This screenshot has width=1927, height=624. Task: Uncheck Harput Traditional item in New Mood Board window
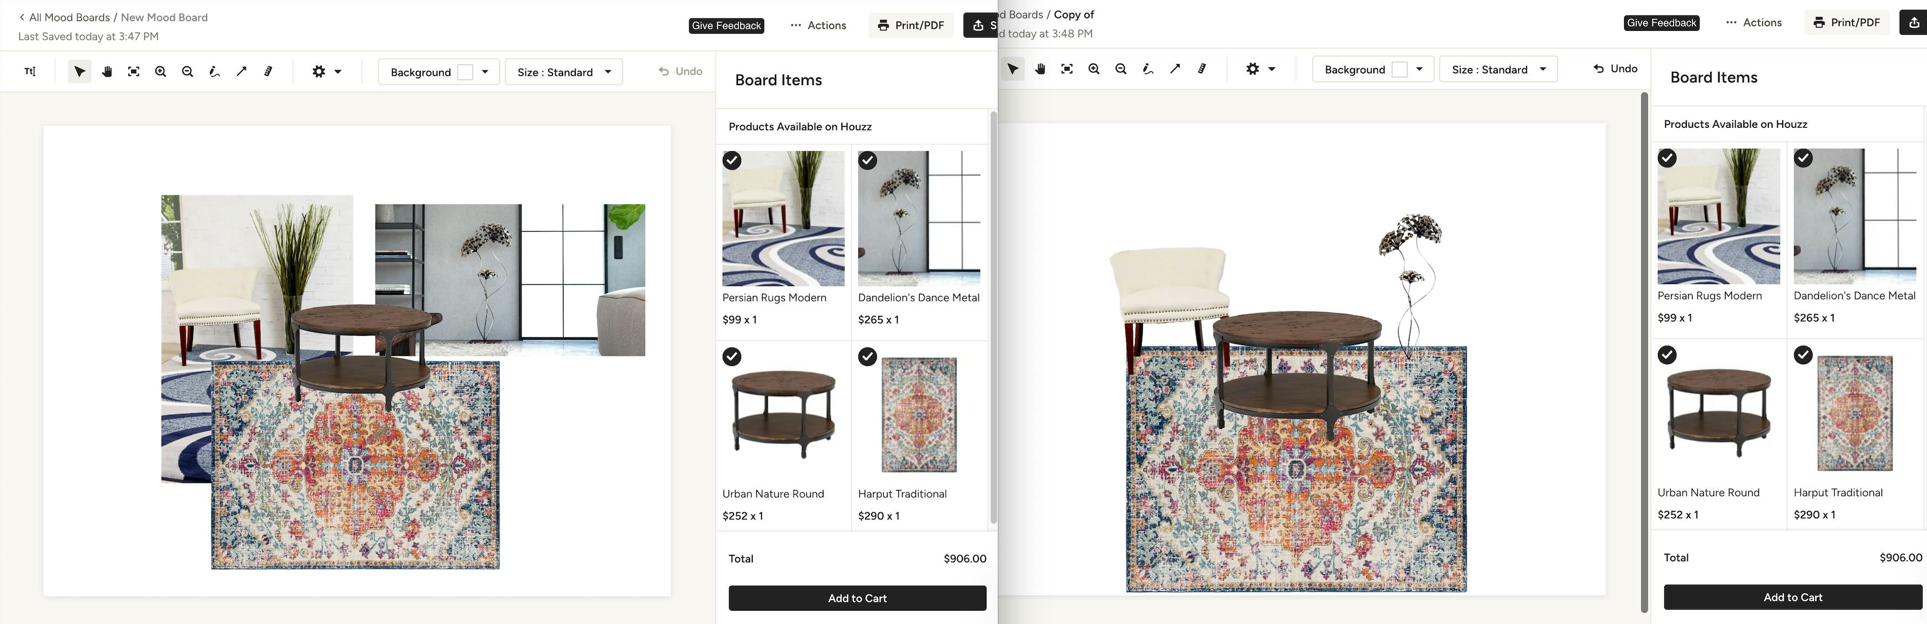coord(868,357)
